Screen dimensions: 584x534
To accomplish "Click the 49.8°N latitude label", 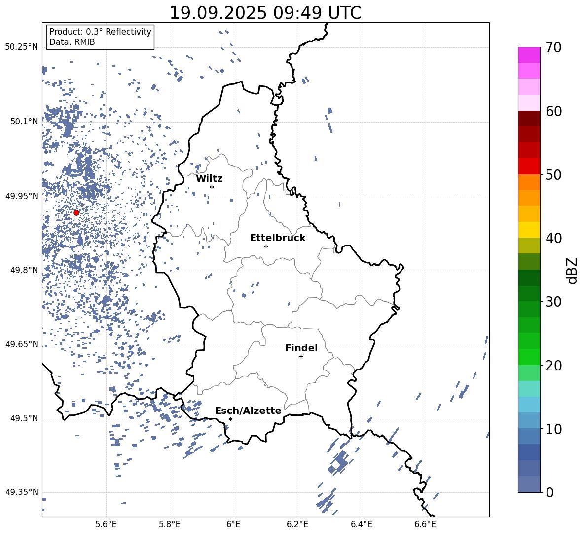I will 24,270.
